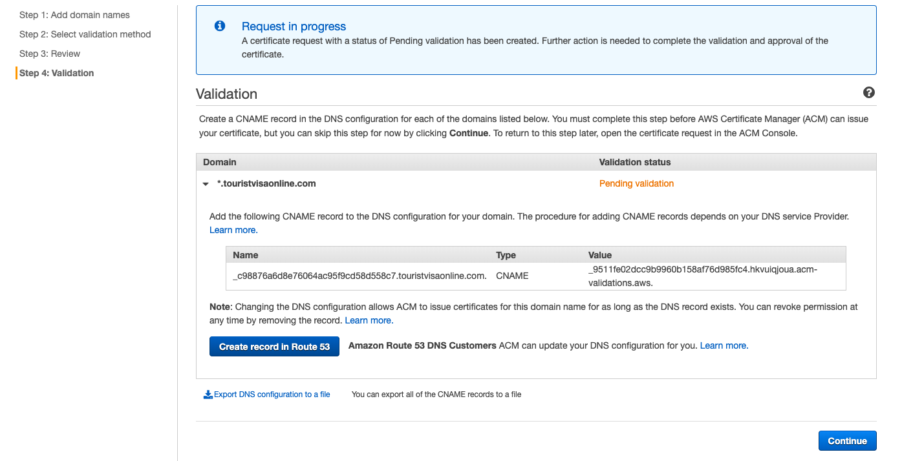Click the Continue button
Viewport: 902px width, 461px height.
847,441
